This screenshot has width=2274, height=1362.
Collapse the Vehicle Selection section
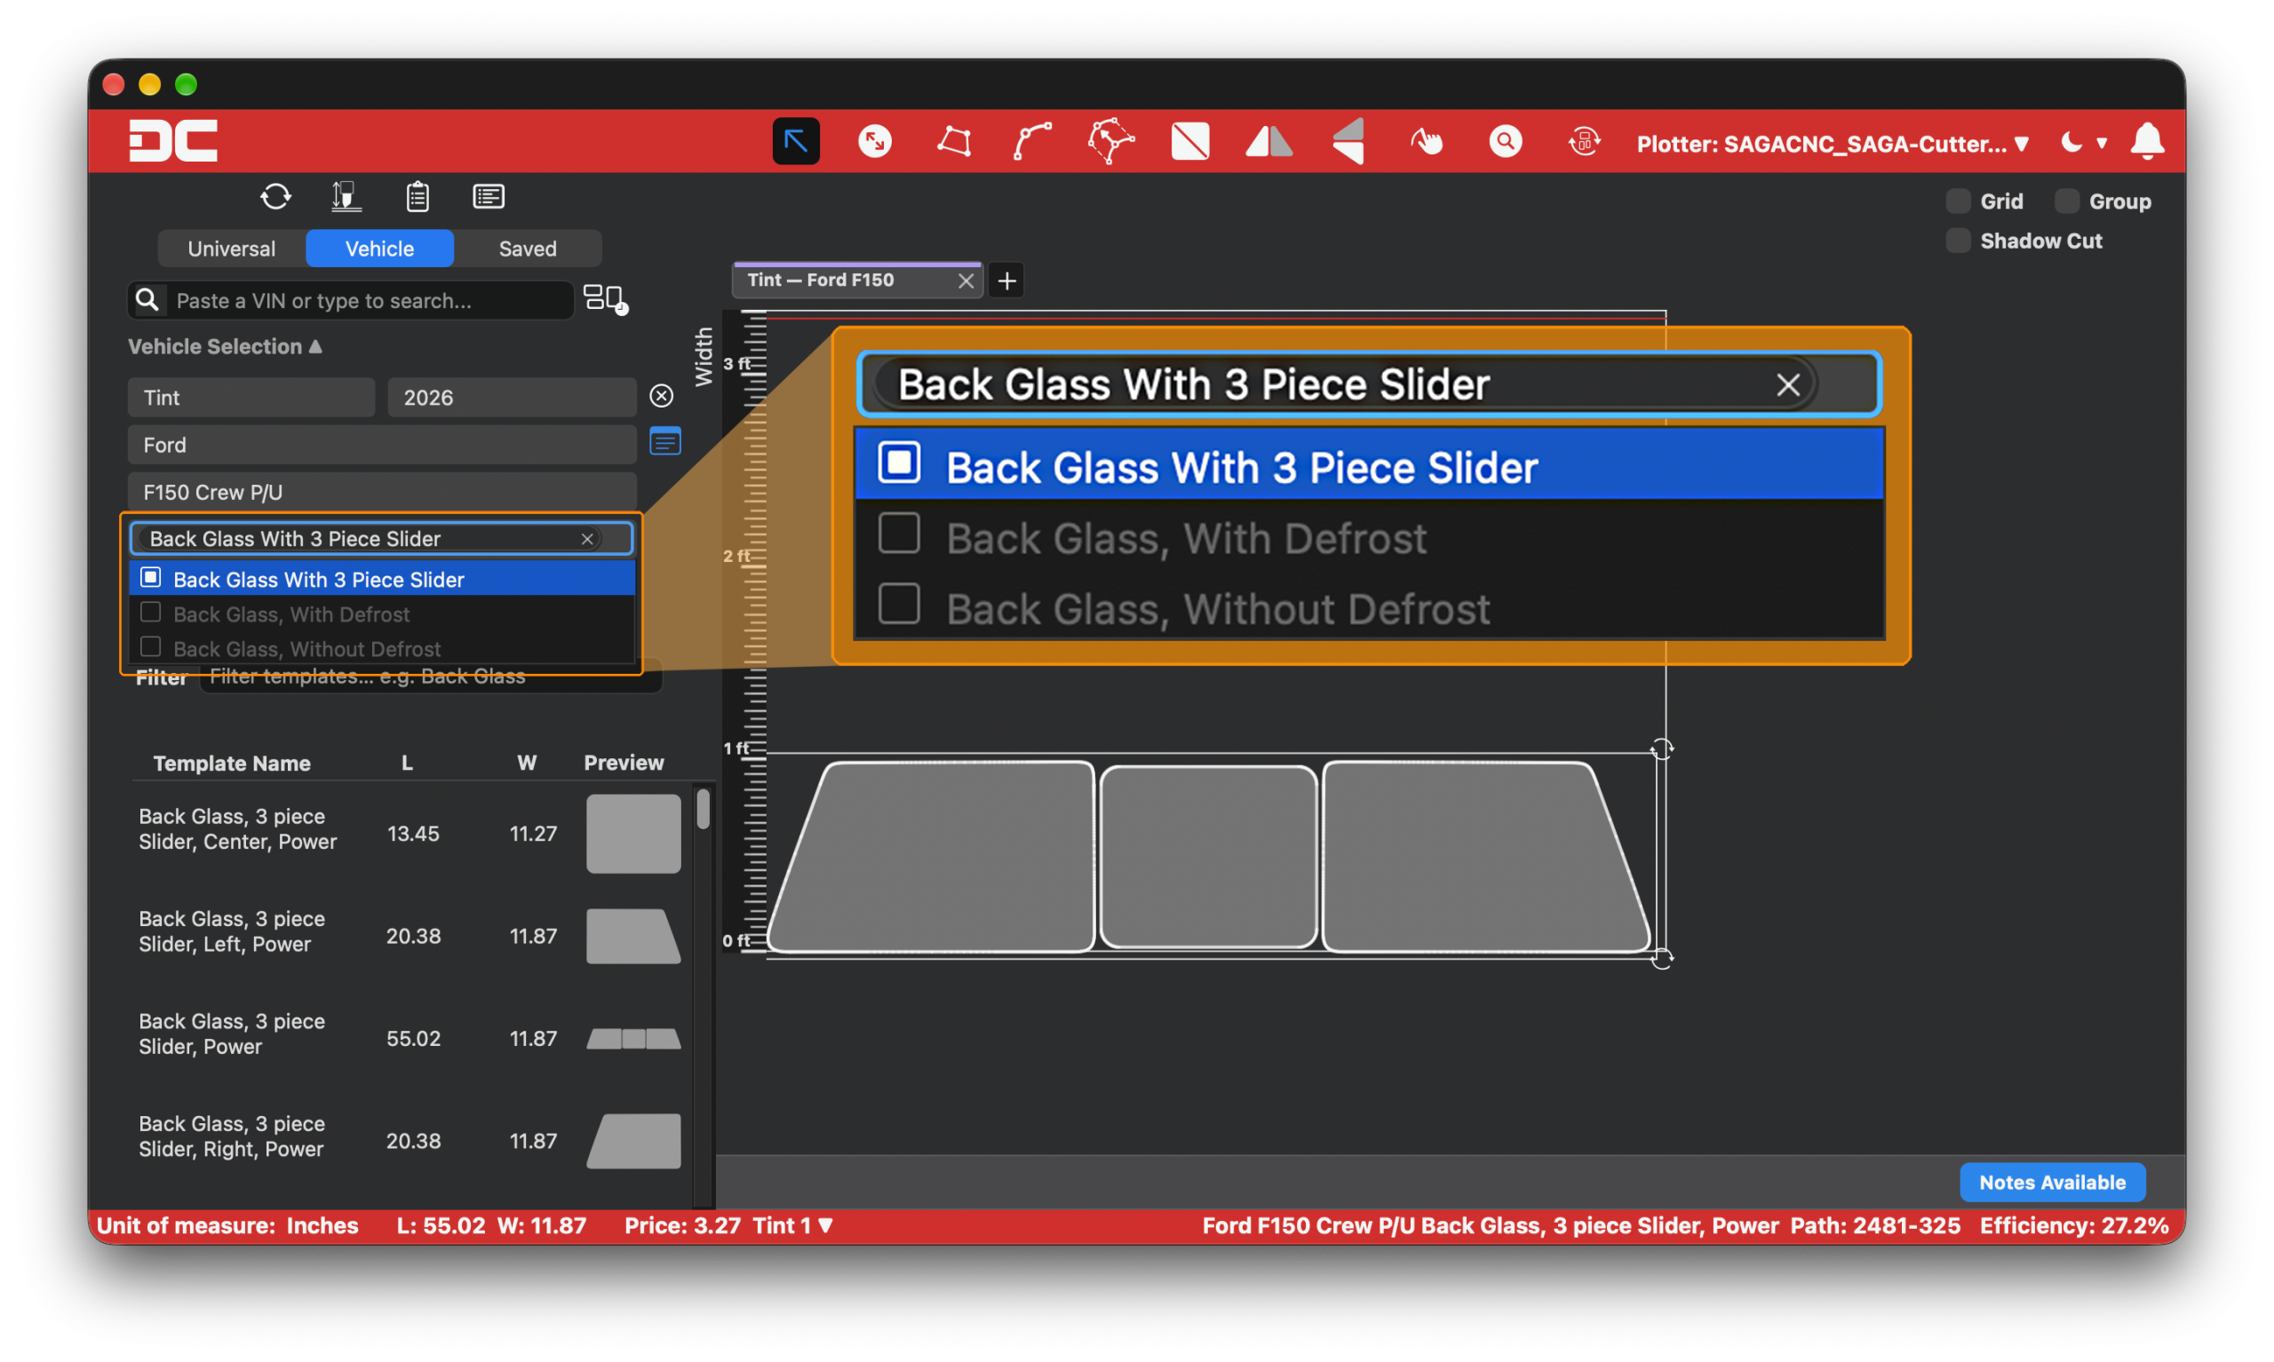click(224, 346)
